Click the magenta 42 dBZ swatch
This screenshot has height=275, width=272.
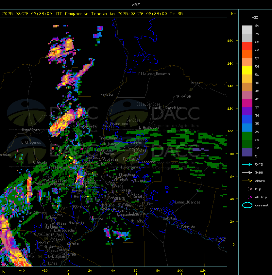point(247,103)
